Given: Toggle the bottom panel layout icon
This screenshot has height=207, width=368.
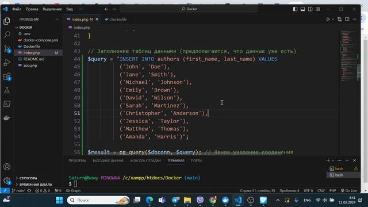Looking at the screenshot, I should (x=303, y=9).
